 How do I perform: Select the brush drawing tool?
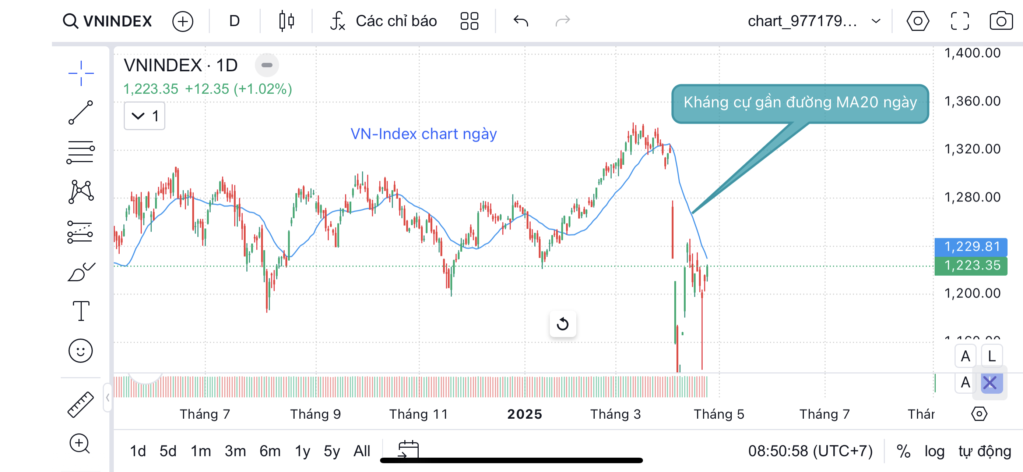pos(81,272)
